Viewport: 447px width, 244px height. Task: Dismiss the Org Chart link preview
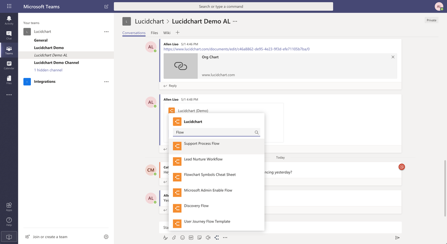pos(393,57)
